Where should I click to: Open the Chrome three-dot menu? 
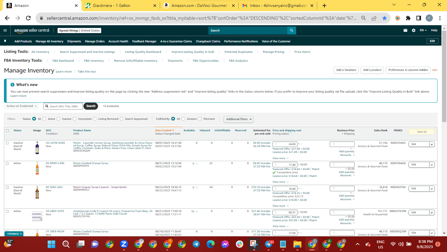[x=440, y=18]
